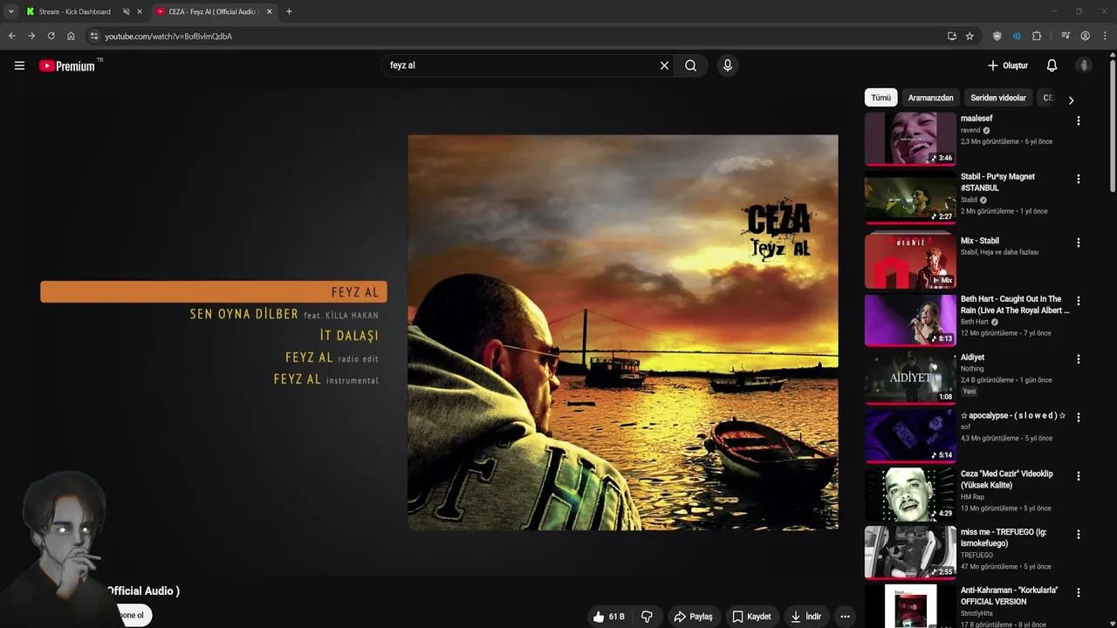Open options for Beth Hart video
This screenshot has height=628, width=1117.
coord(1078,301)
